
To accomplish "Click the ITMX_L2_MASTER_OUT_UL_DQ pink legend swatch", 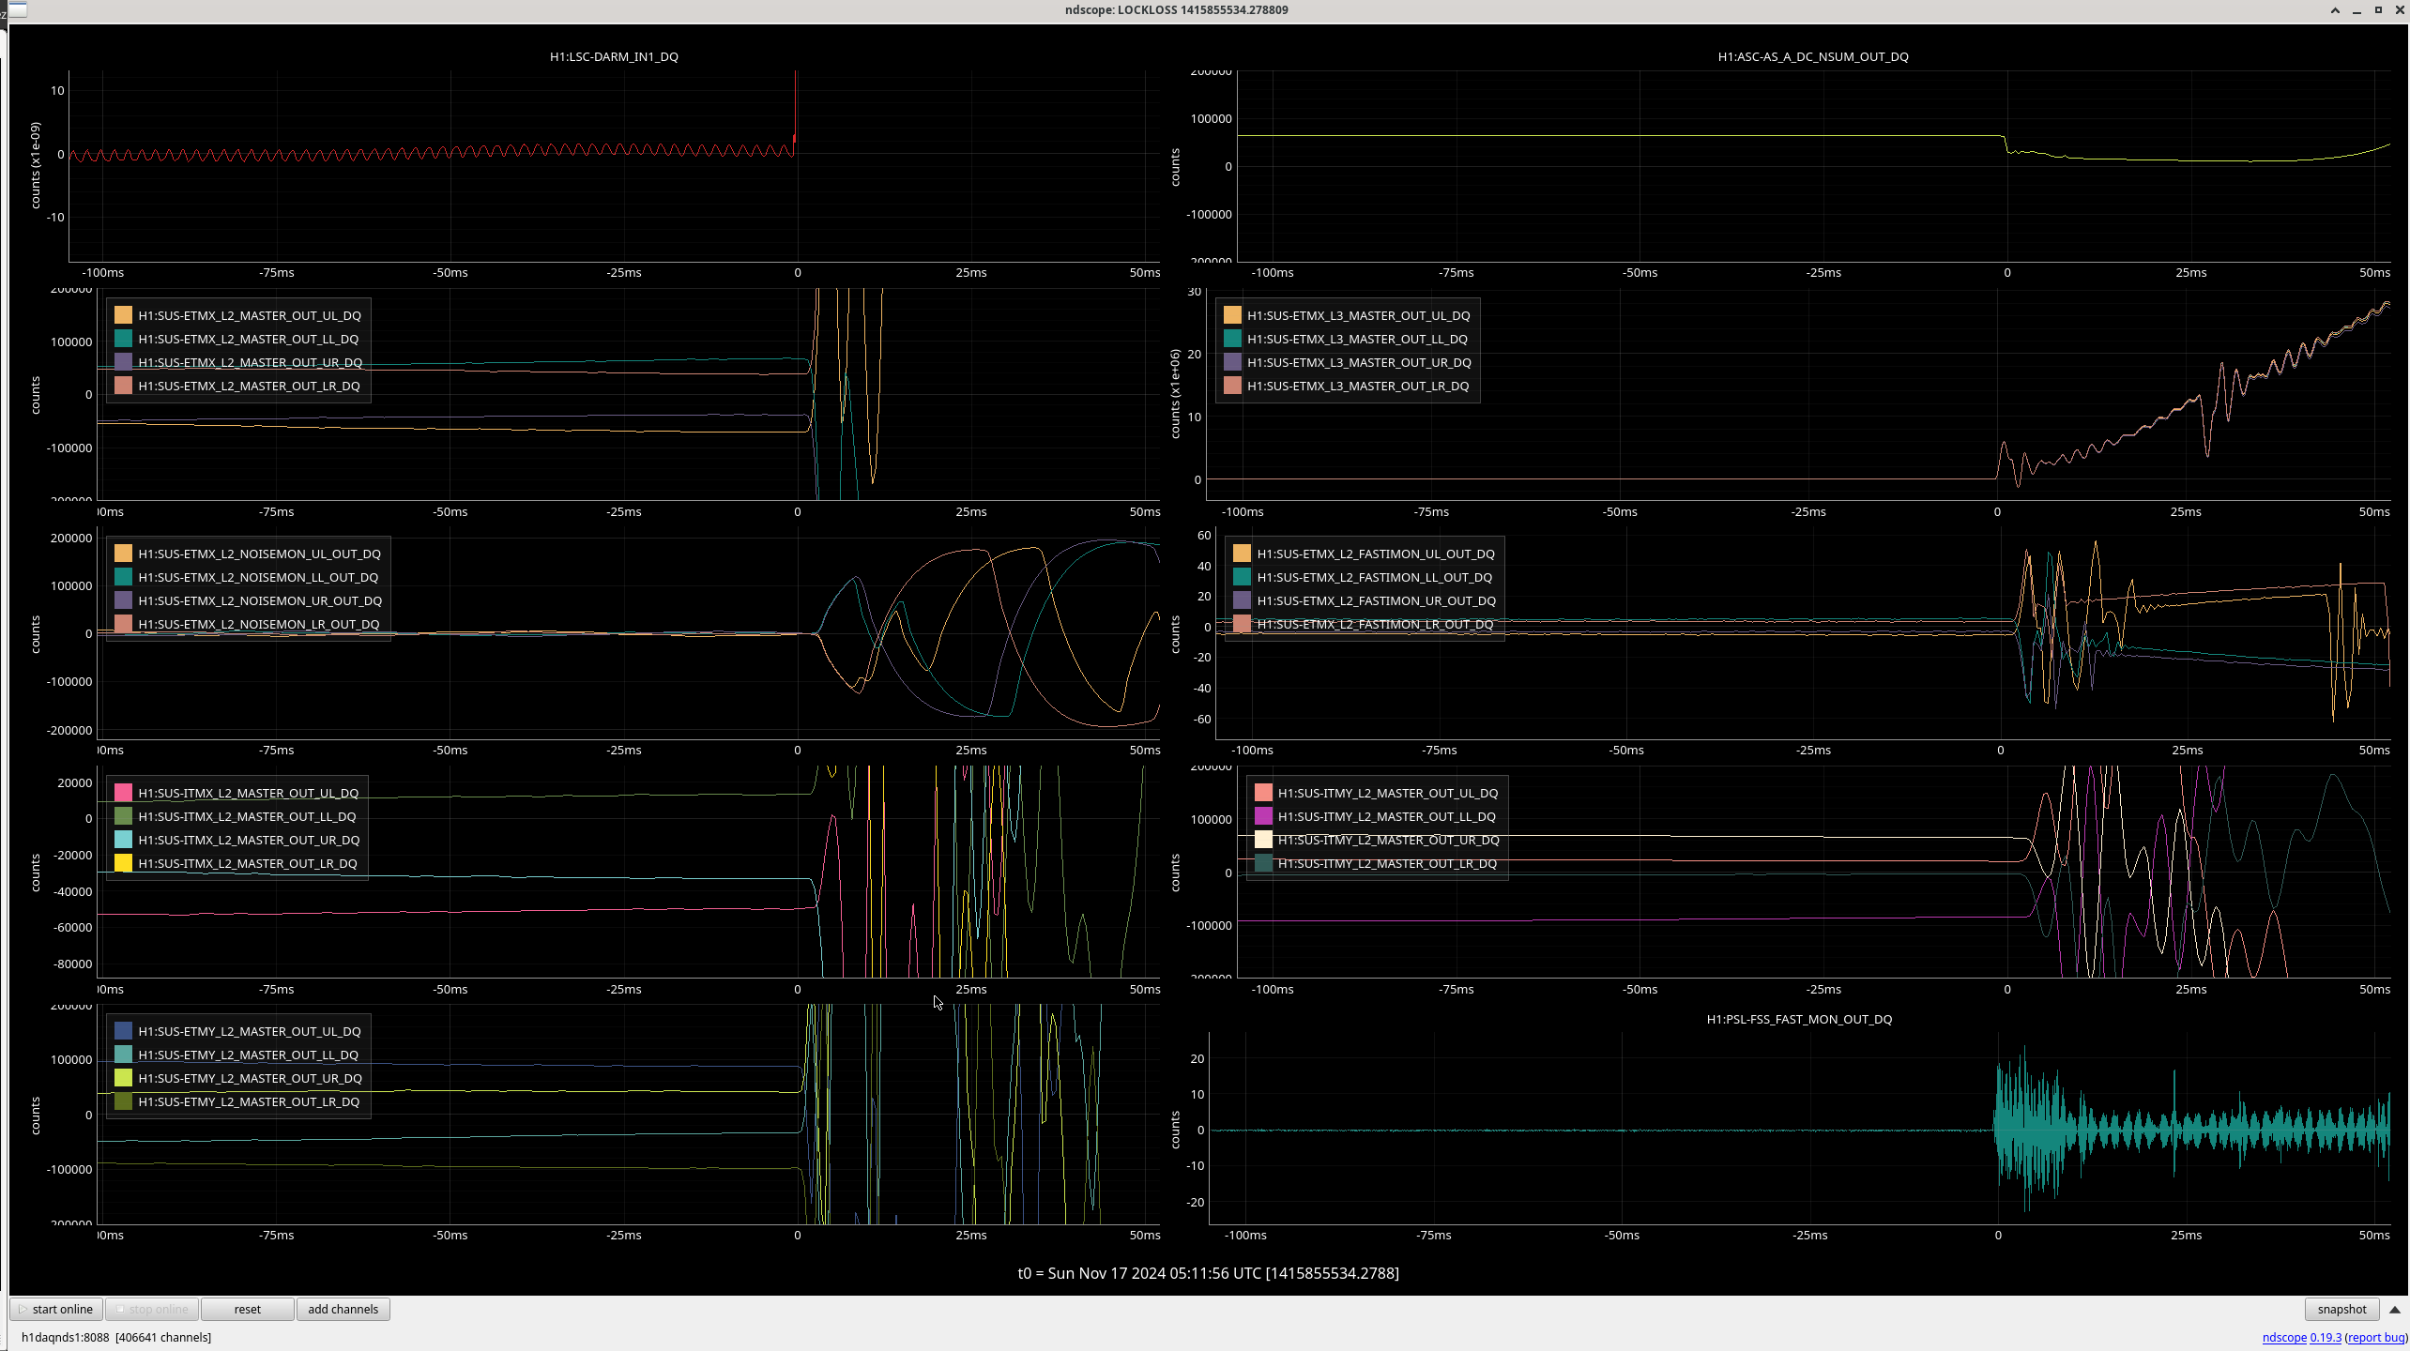I will pos(123,793).
